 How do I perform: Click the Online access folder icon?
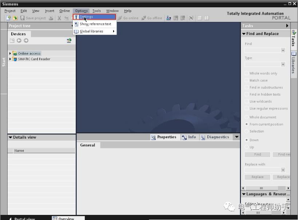[x=15, y=53]
